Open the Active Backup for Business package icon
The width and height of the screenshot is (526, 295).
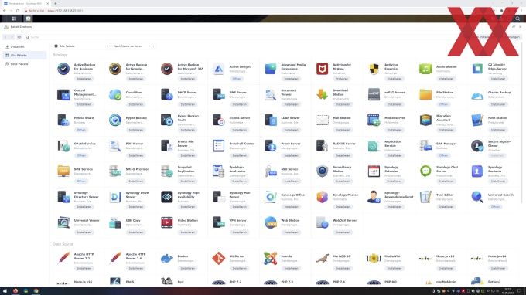pos(63,69)
